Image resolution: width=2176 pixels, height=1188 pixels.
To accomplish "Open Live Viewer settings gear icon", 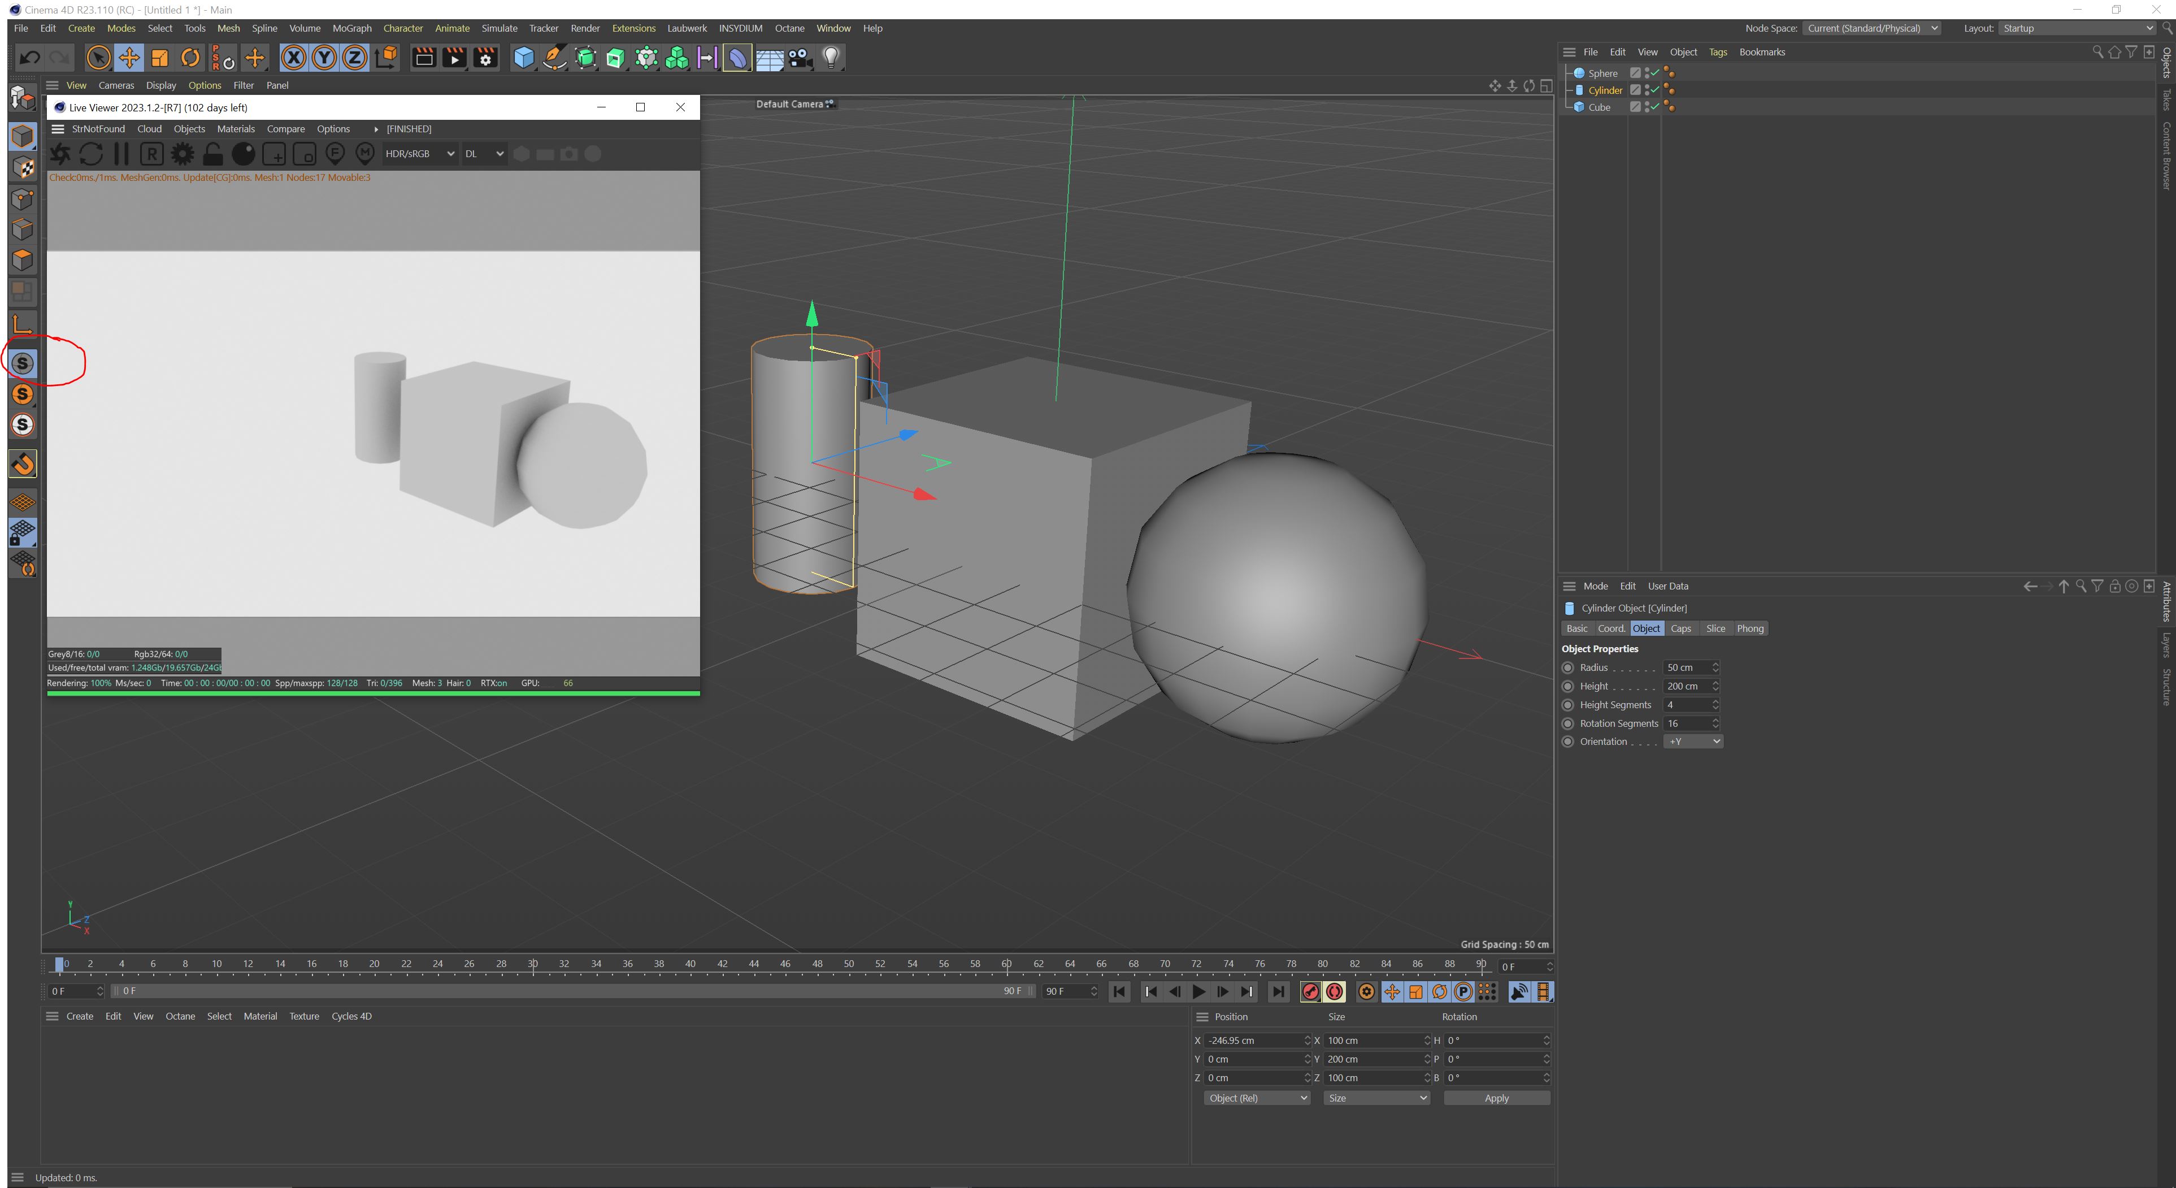I will (181, 154).
